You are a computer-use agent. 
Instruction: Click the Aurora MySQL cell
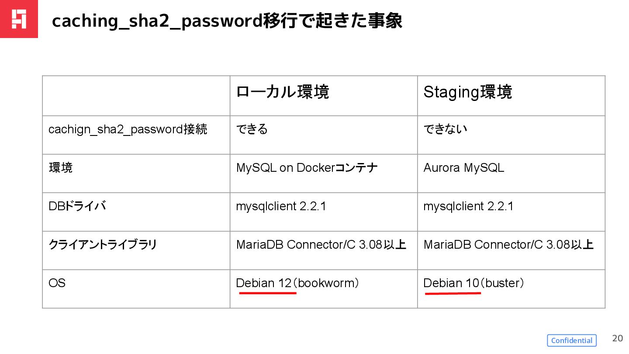click(463, 168)
